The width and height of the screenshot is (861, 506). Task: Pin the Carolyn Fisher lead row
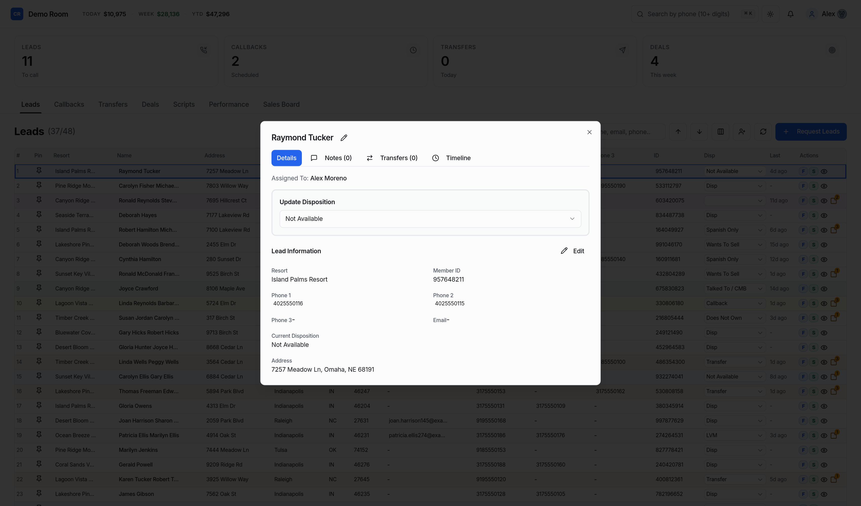pyautogui.click(x=39, y=185)
